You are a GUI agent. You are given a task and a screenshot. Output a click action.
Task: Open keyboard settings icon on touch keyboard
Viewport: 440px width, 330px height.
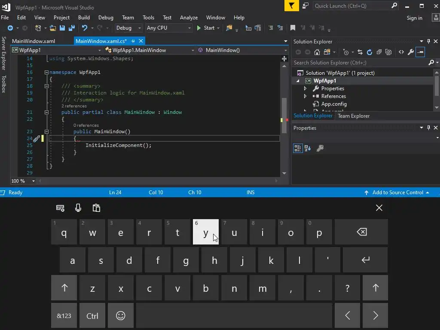(60, 208)
